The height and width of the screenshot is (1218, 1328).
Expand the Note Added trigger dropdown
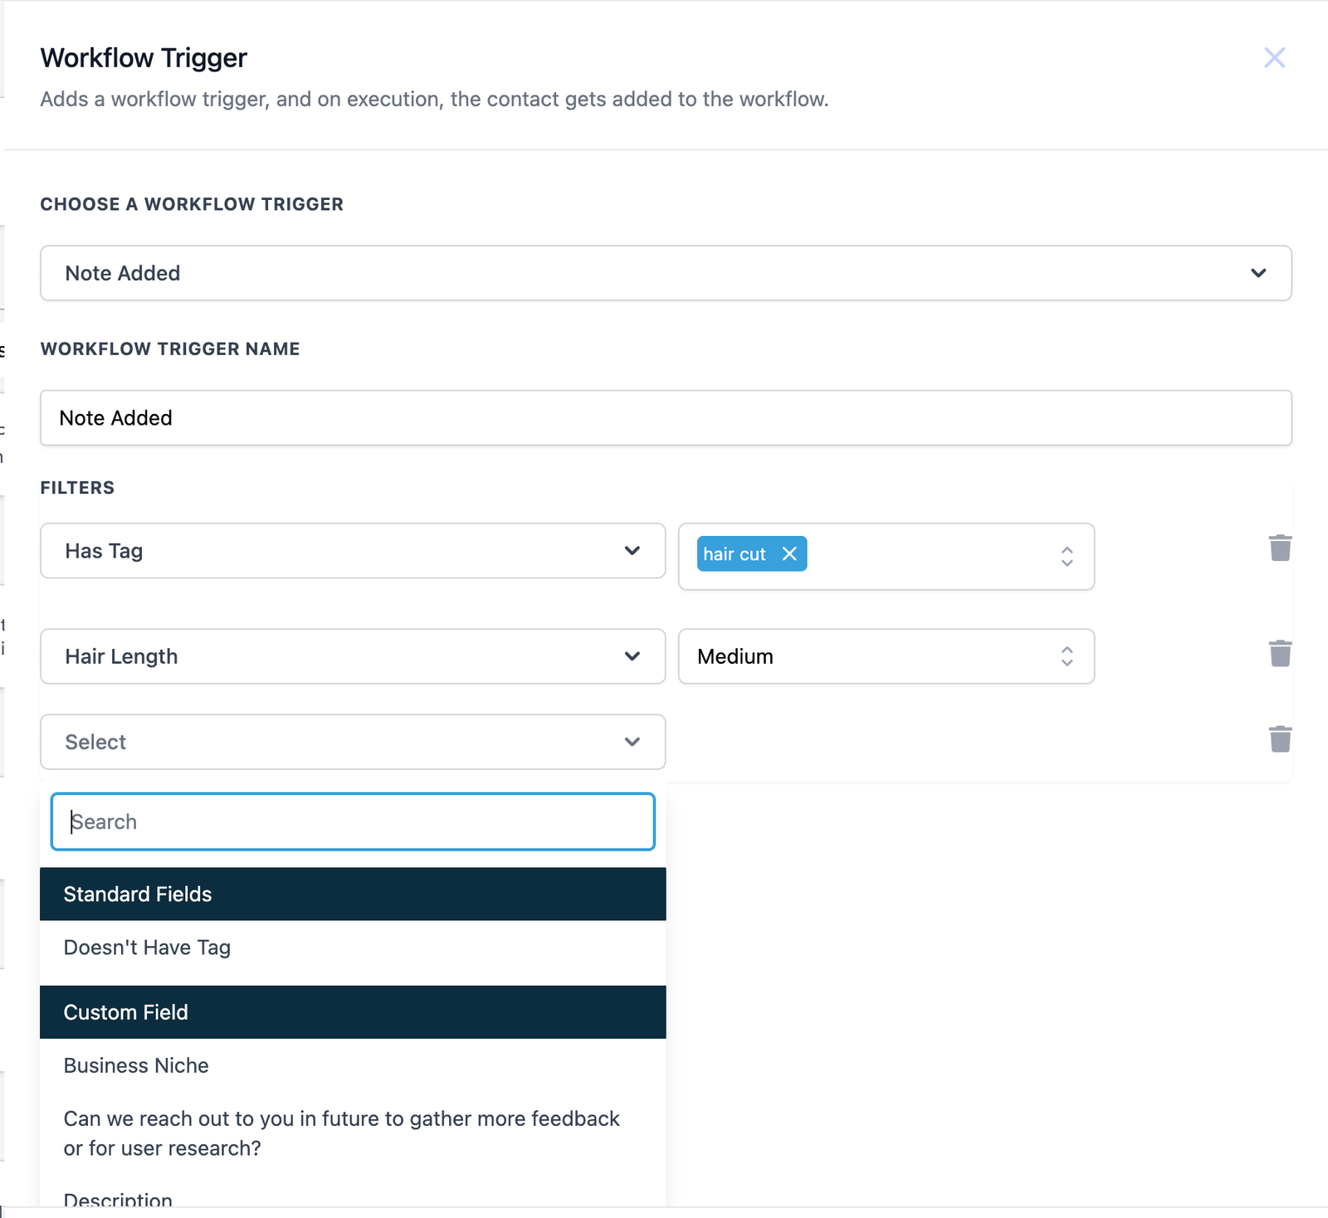coord(1258,273)
